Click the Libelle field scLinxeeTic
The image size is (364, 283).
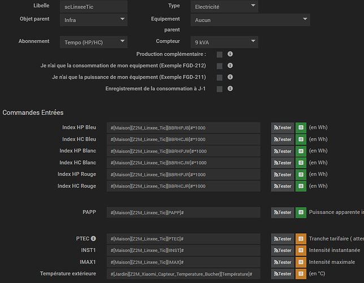click(x=94, y=7)
